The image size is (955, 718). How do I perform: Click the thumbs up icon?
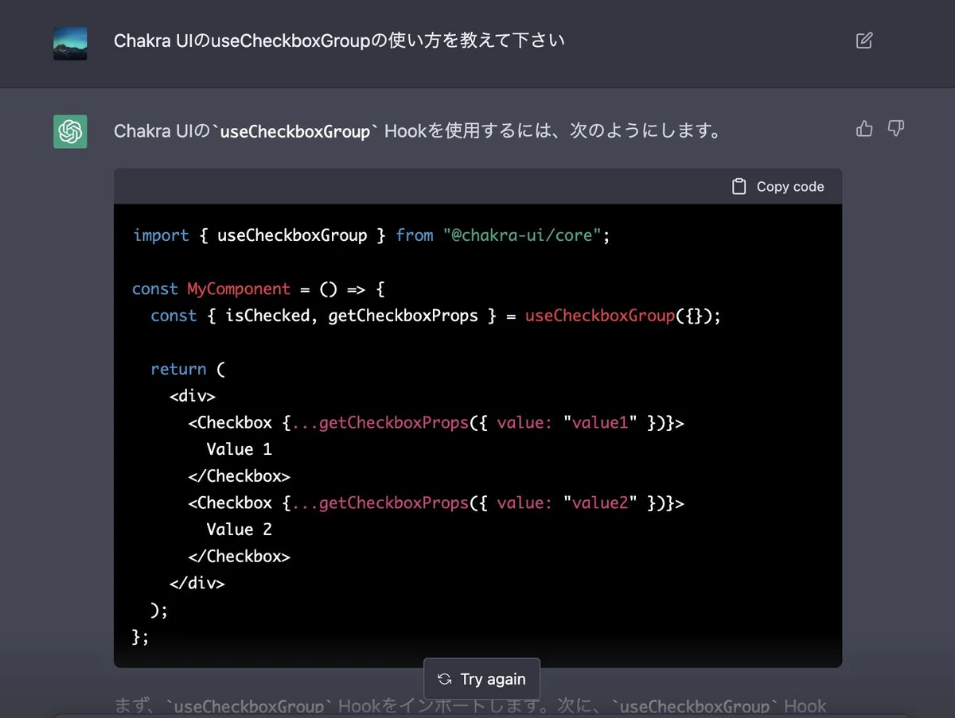pyautogui.click(x=864, y=129)
